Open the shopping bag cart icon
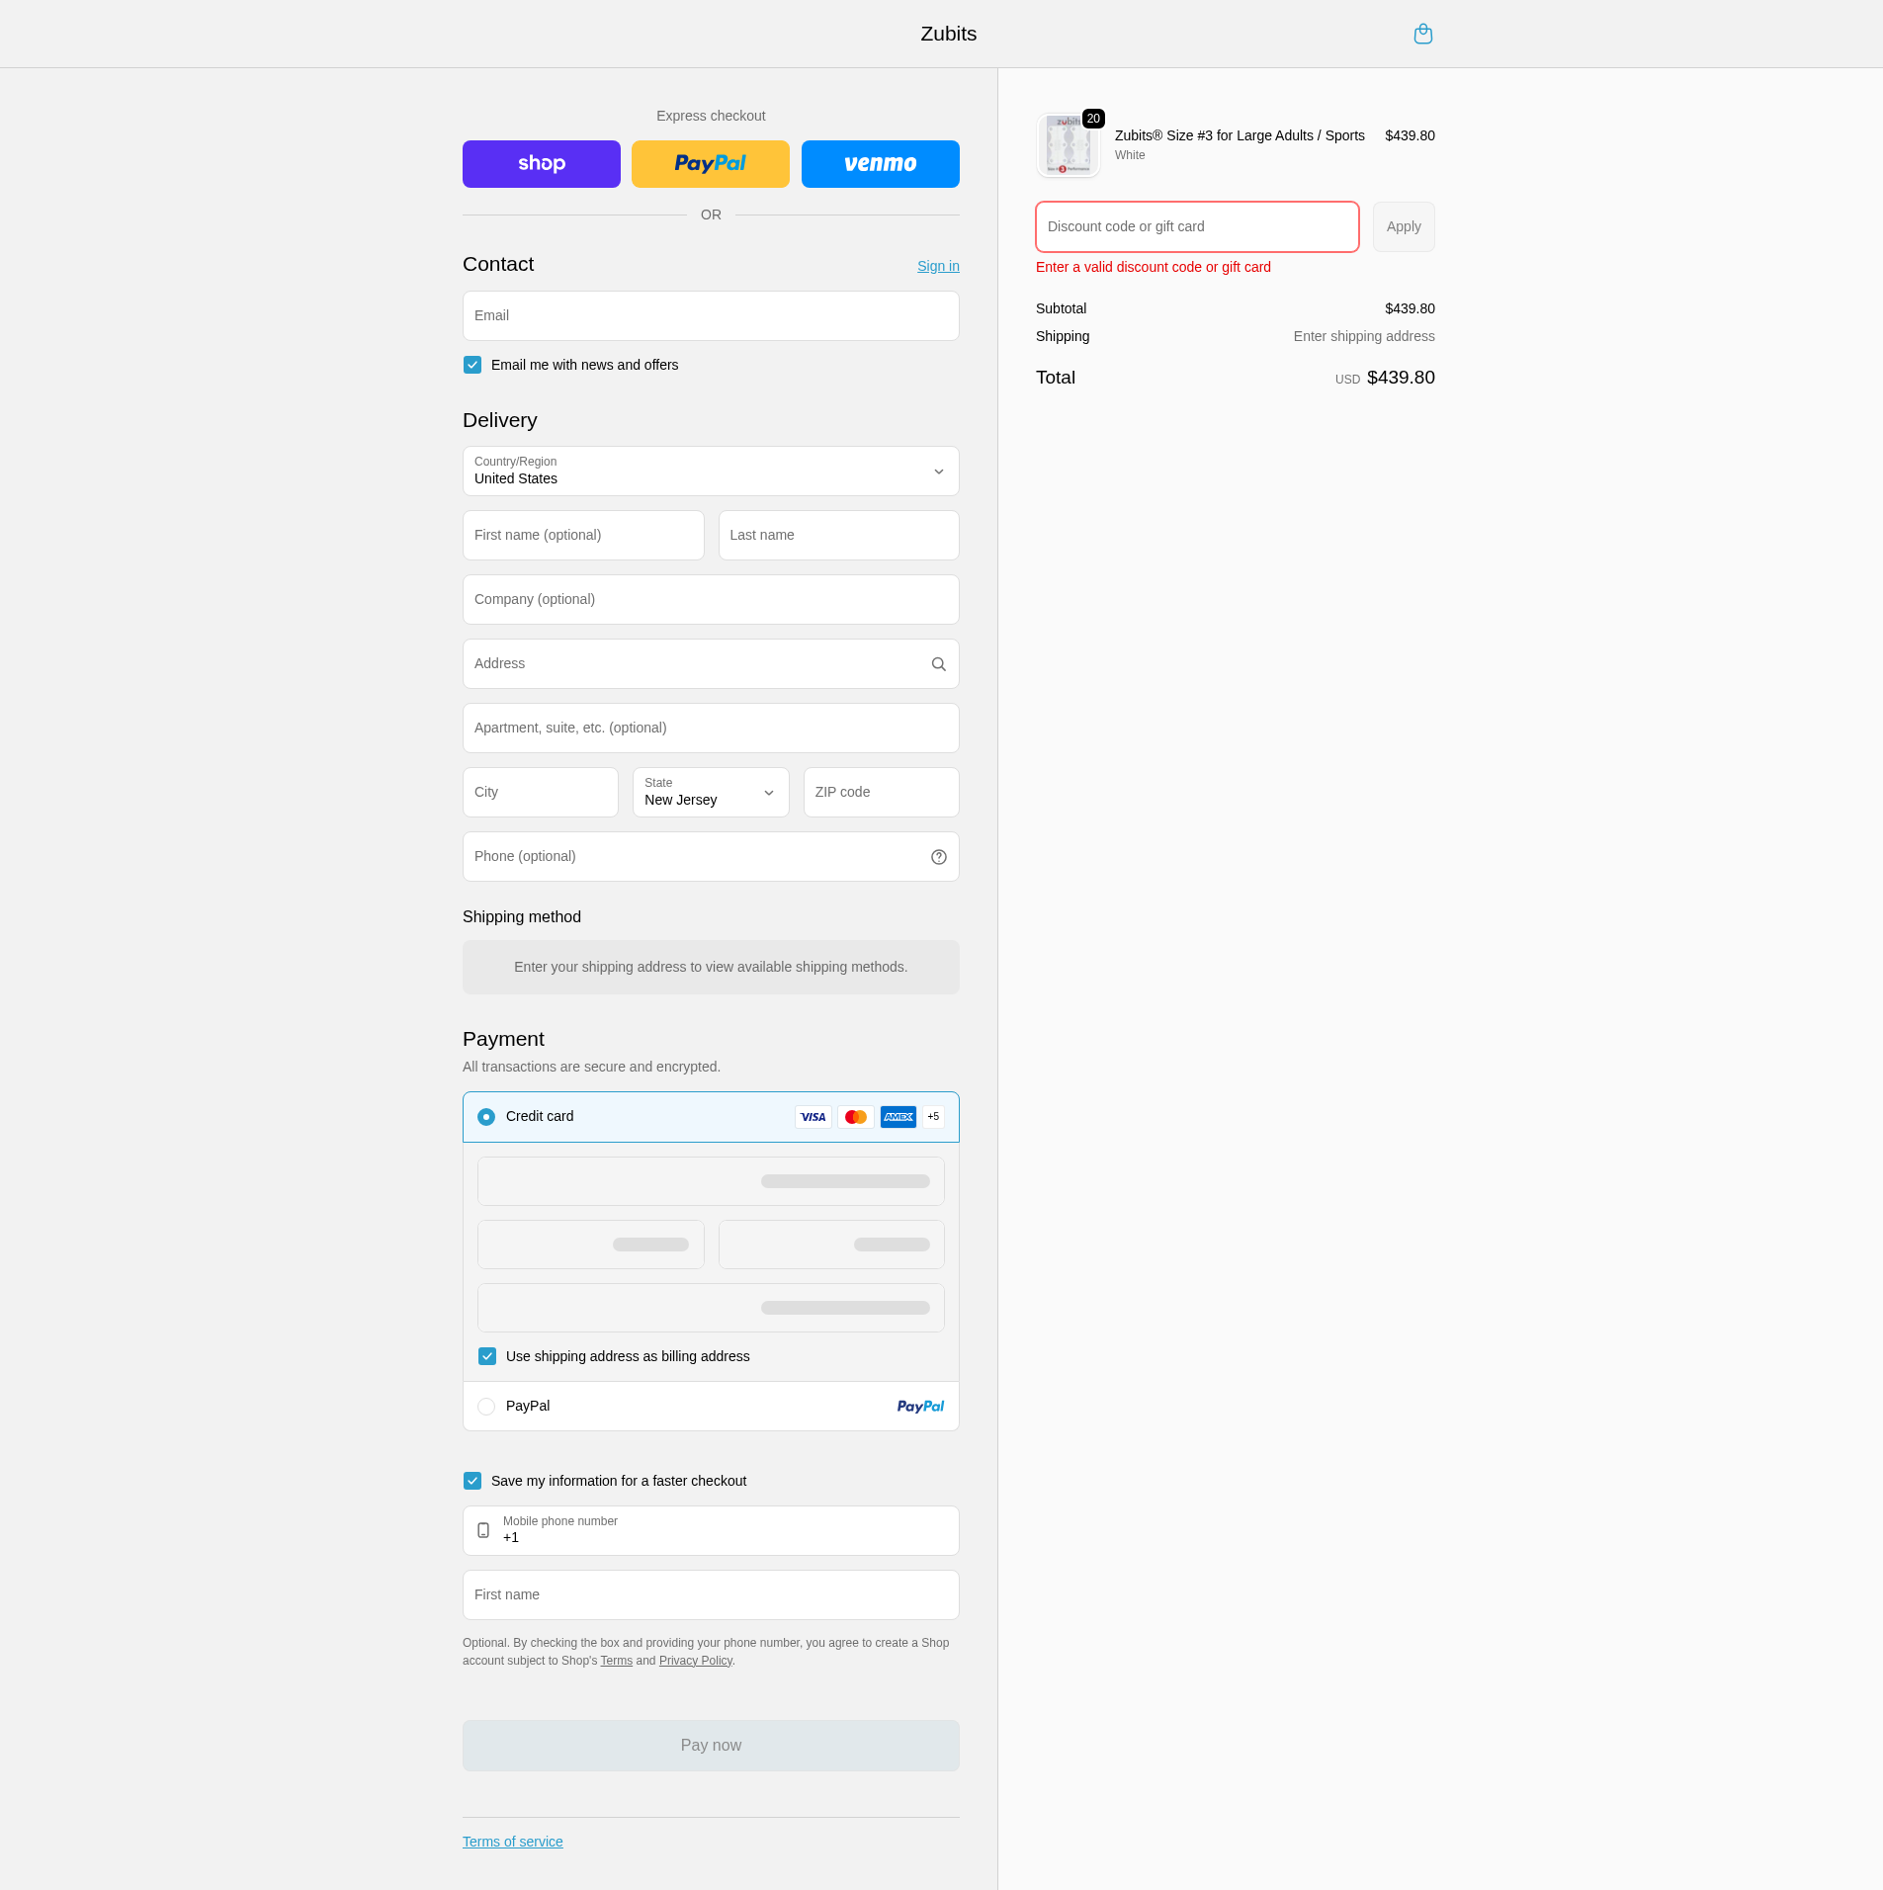 (1422, 35)
